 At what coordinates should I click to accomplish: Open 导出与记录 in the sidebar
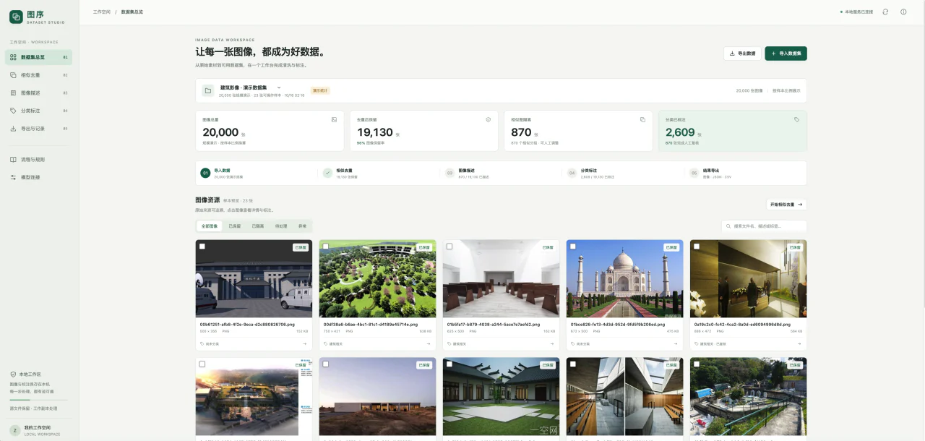[x=39, y=129]
